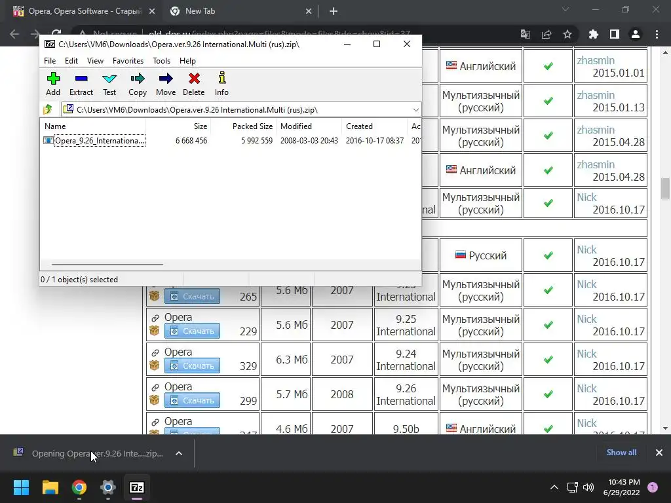The height and width of the screenshot is (503, 671).
Task: Sort by Created column header
Action: point(374,126)
